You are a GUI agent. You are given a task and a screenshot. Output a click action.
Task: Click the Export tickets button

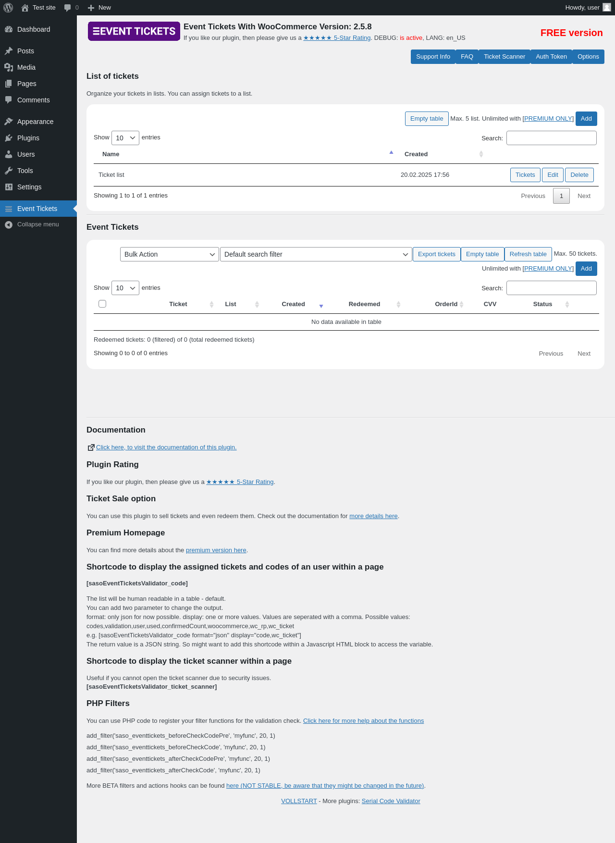(x=437, y=254)
